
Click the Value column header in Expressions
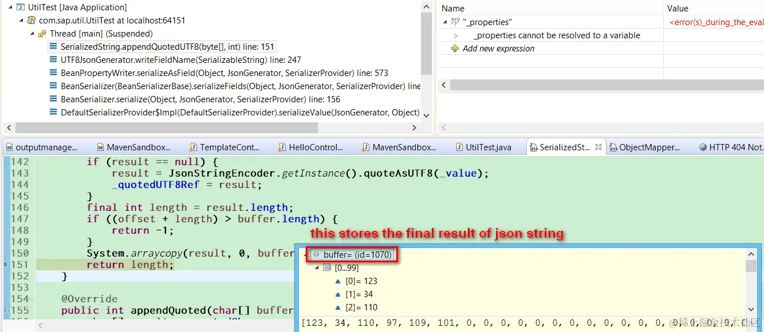tap(714, 8)
